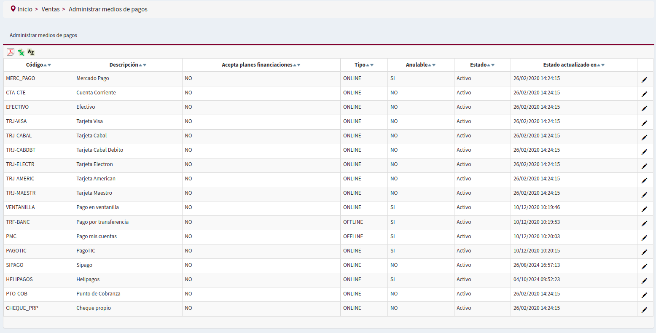Click the OFFLINE type in TRF-BANC row
This screenshot has height=333, width=656.
[353, 222]
